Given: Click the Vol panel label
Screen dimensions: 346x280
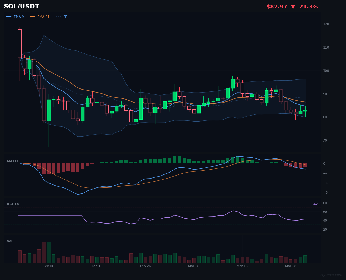Looking at the screenshot, I should click(x=10, y=241).
